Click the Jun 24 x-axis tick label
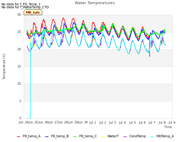Viewport: 190px width, 142px height. pos(24,122)
